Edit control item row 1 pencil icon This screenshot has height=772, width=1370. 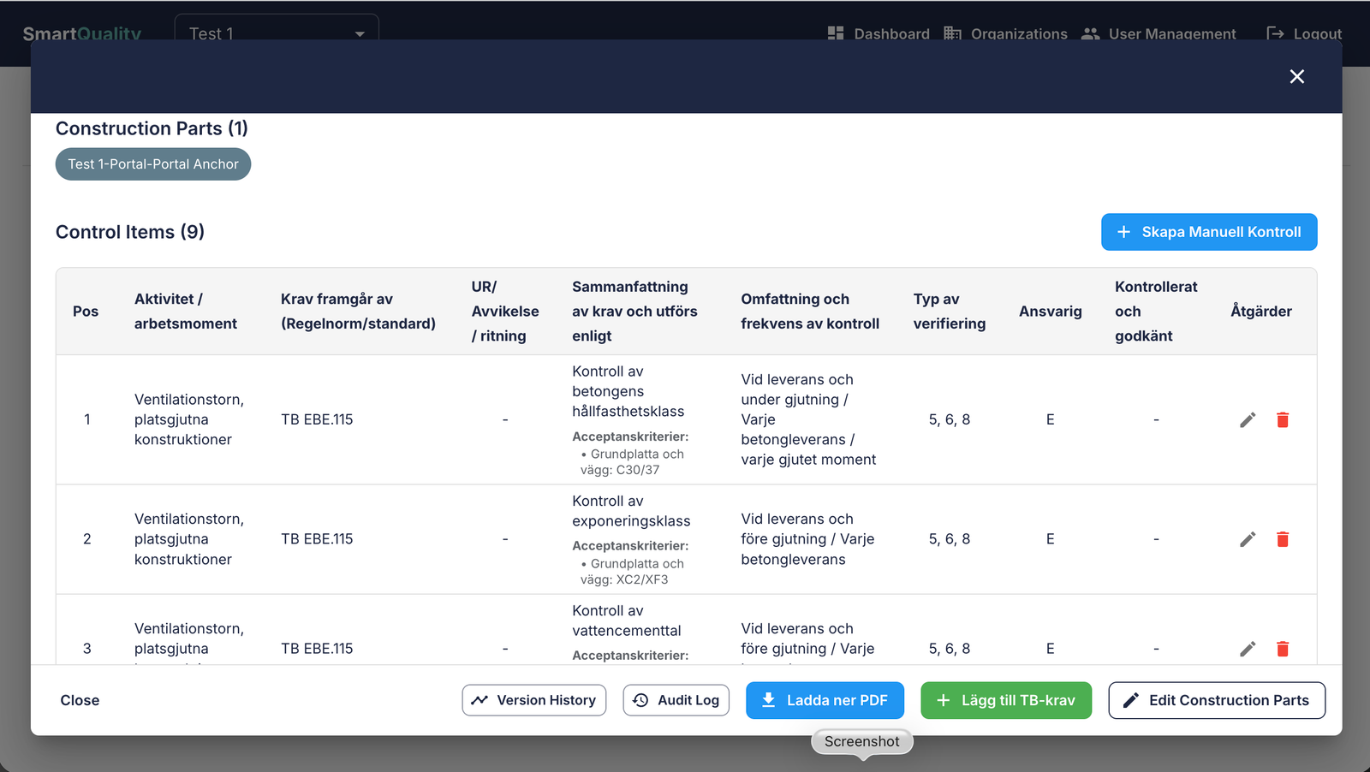(1248, 419)
